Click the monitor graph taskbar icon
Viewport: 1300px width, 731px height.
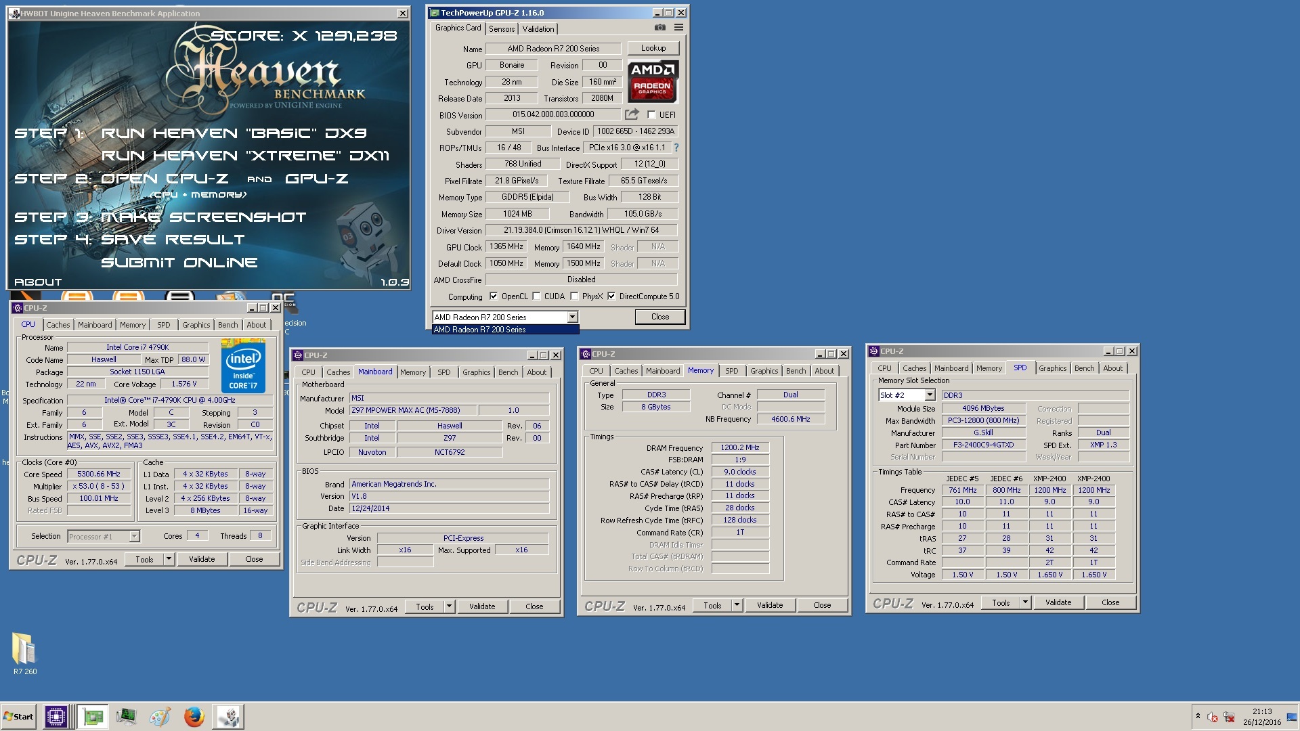(x=126, y=717)
